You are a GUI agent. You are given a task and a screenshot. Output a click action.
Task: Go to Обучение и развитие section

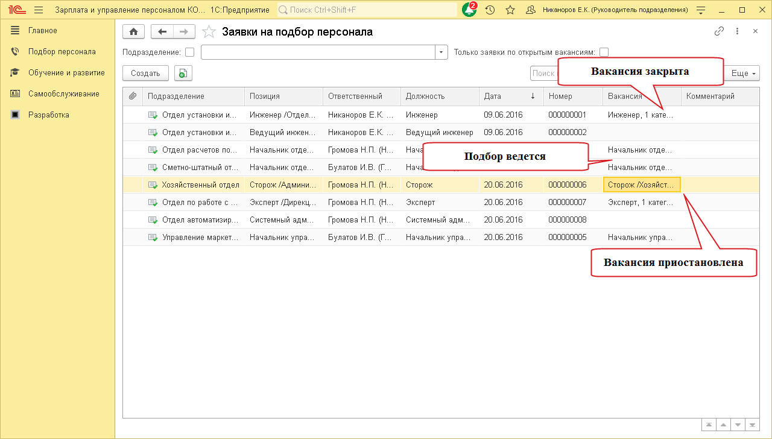tap(66, 73)
